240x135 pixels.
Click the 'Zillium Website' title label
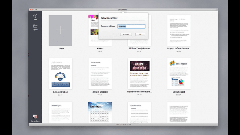pos(100,92)
